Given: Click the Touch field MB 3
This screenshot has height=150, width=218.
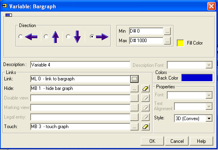Looking at the screenshot, I should click(80, 127).
